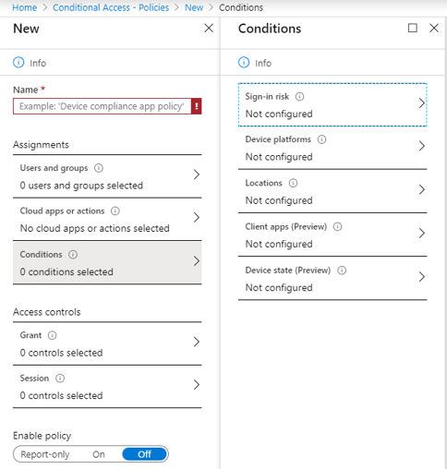Click the red error icon in the Name field
This screenshot has height=469, width=447.
tap(197, 106)
